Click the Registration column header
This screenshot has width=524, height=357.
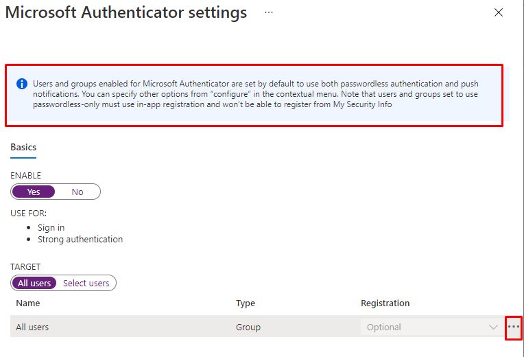pos(385,303)
